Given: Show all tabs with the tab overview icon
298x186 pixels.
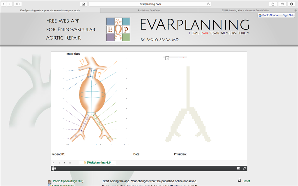Looking at the screenshot, I should point(282,4).
